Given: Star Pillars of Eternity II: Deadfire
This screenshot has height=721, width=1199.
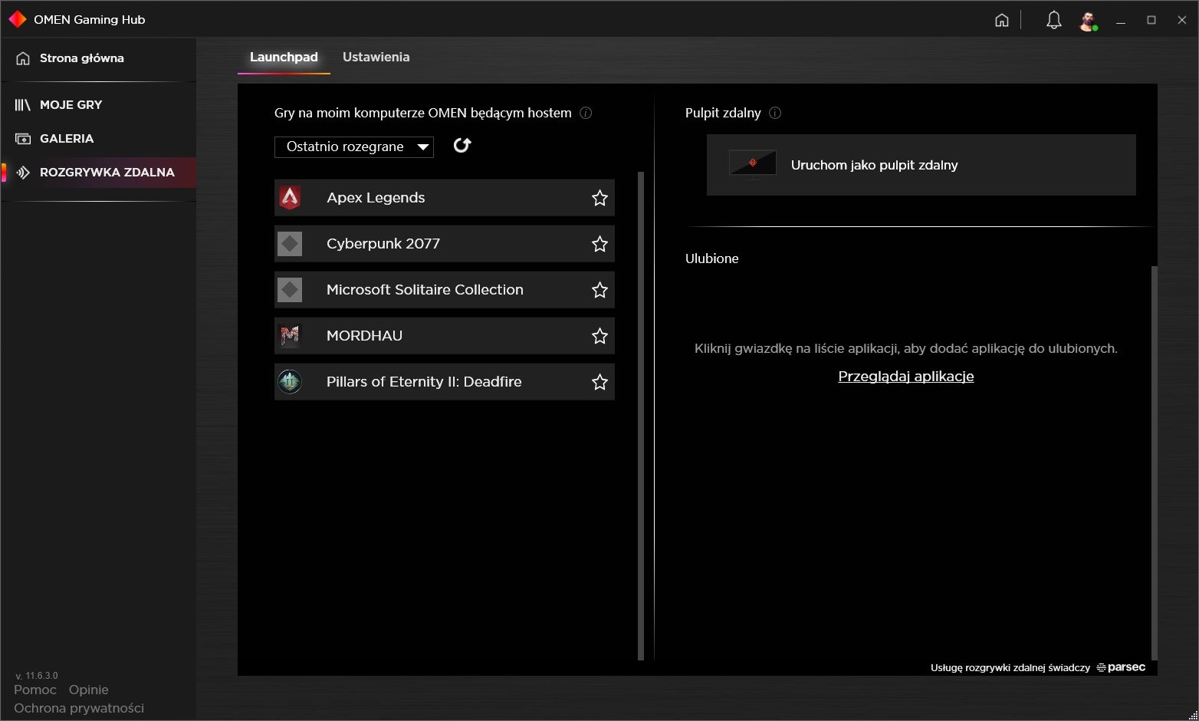Looking at the screenshot, I should point(599,382).
